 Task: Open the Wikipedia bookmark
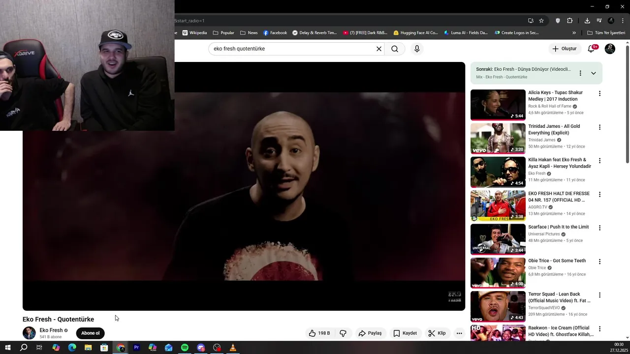coord(194,33)
